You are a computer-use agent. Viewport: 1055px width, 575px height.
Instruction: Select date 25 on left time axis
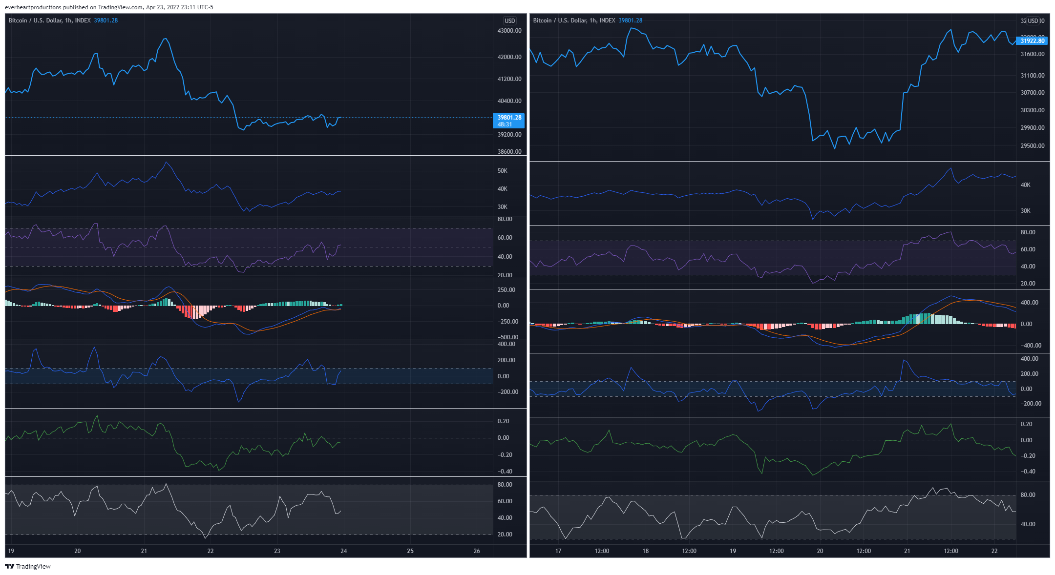pos(410,551)
